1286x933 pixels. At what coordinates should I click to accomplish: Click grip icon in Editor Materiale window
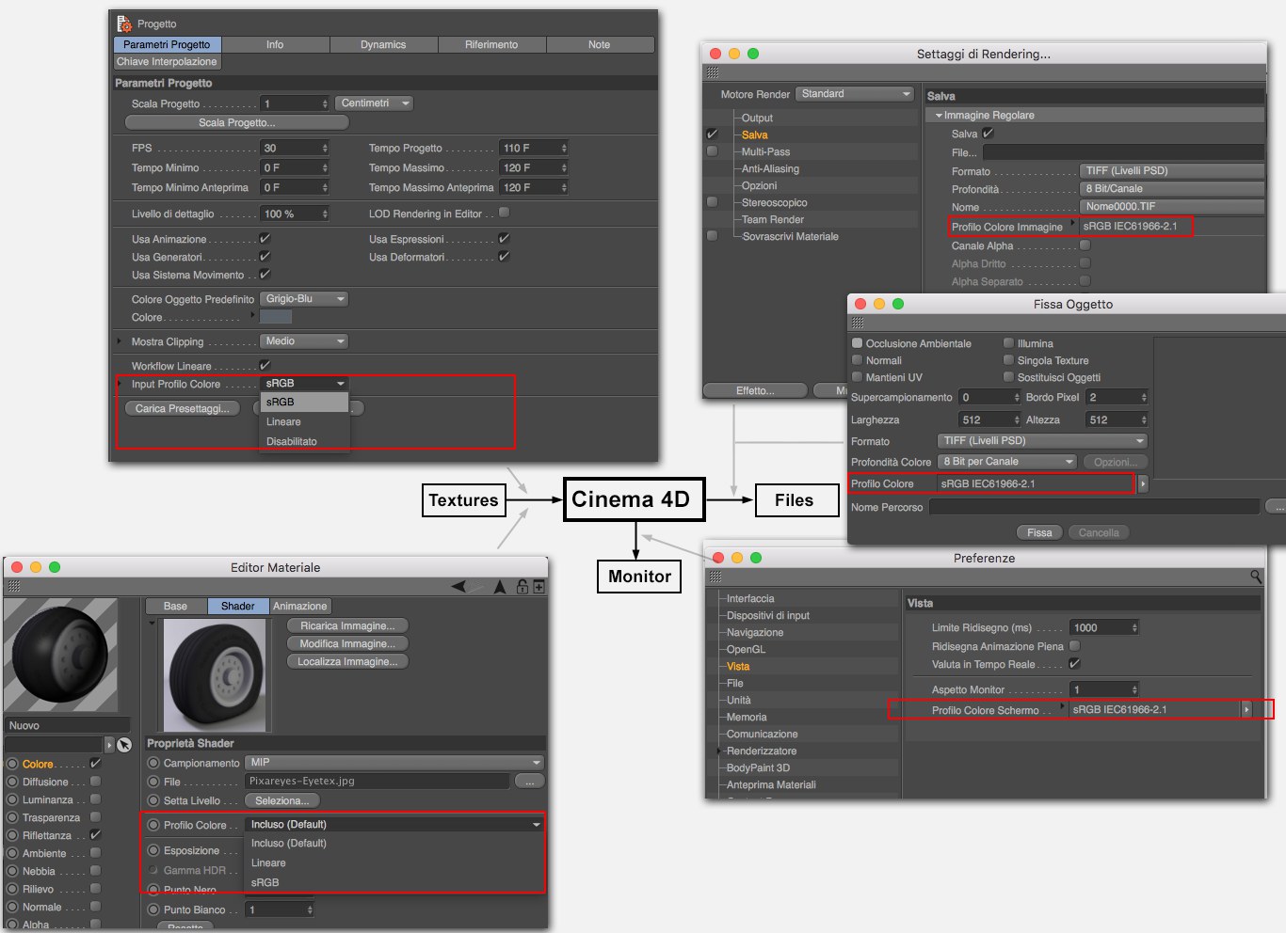tap(13, 586)
